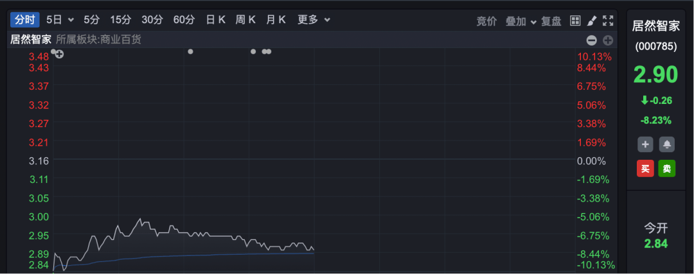Set a price alert bell icon
The width and height of the screenshot is (694, 274).
click(x=667, y=144)
